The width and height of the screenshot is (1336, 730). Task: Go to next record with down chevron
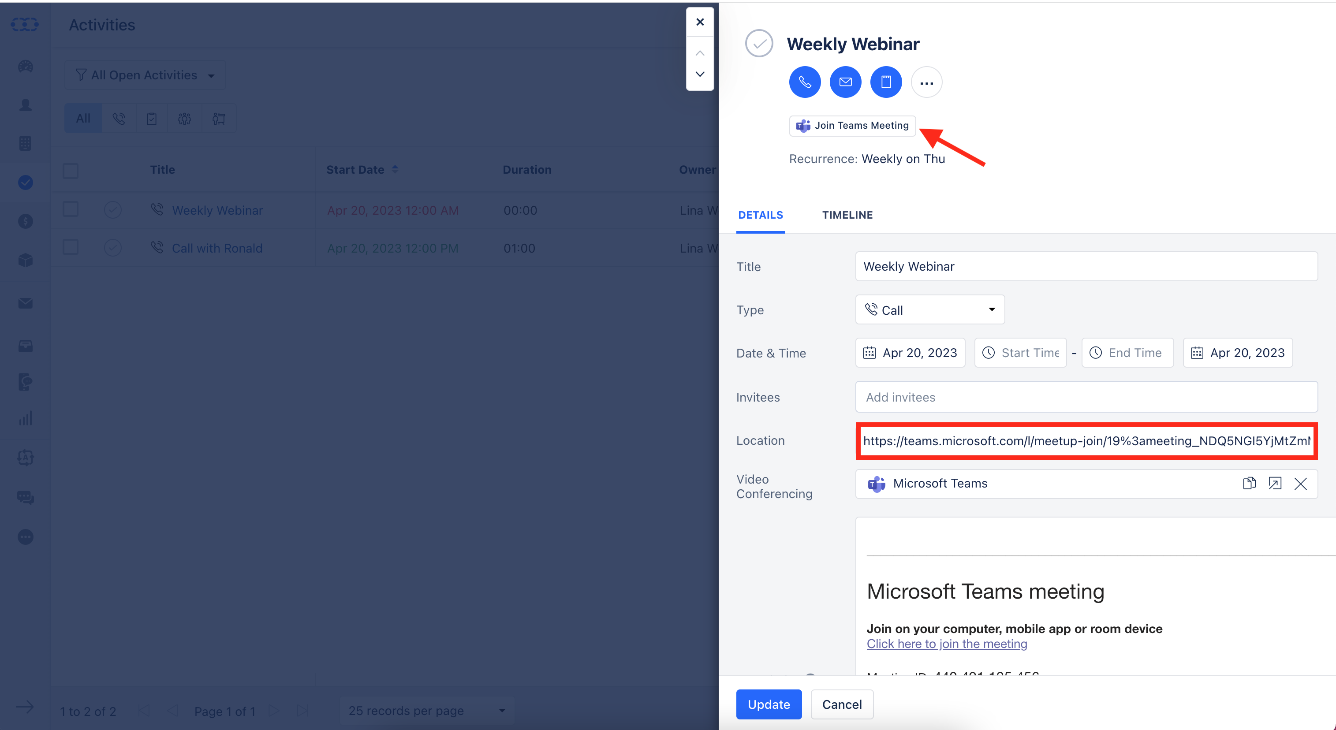point(700,74)
